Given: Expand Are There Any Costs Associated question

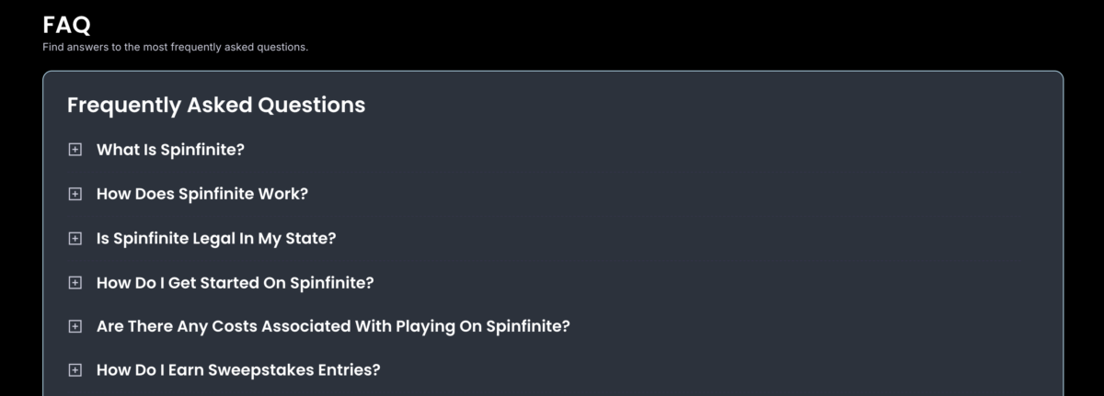Looking at the screenshot, I should 333,326.
